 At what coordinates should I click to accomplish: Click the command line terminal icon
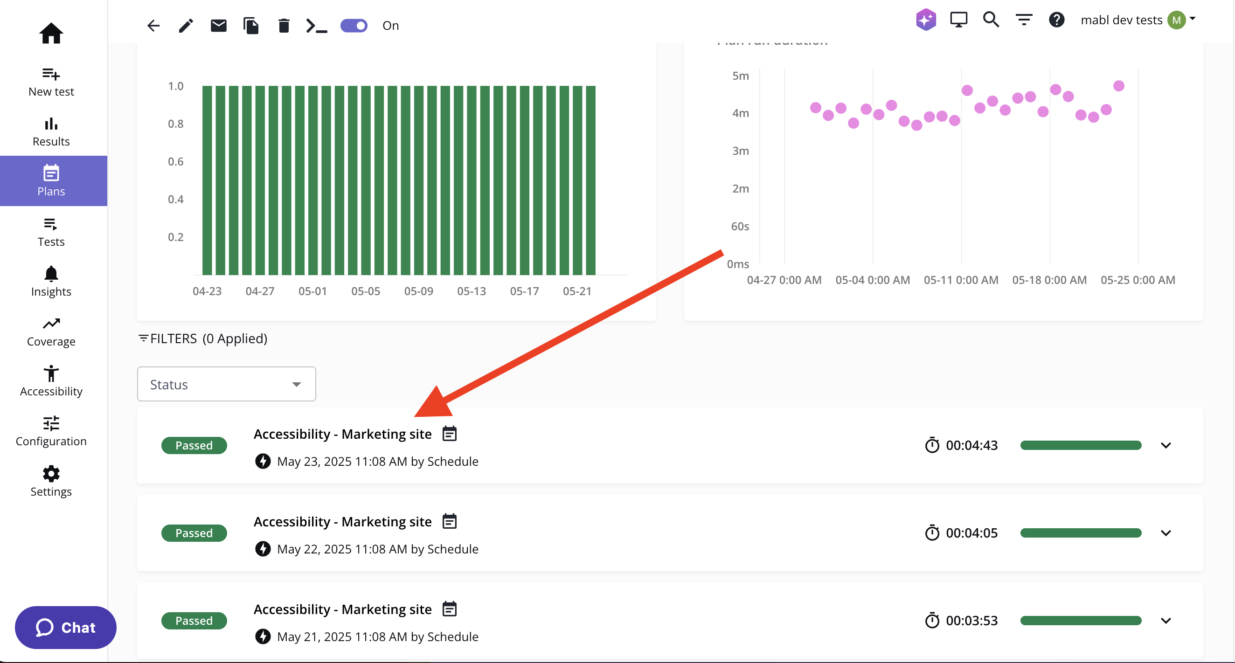[x=316, y=25]
